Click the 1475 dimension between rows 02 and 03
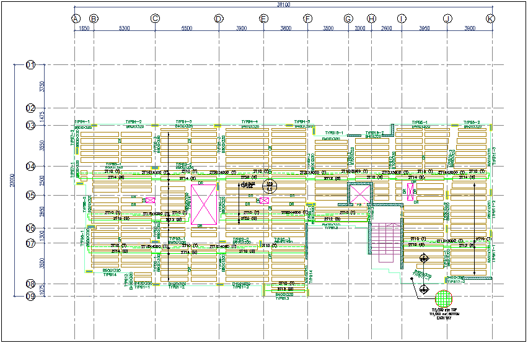The width and height of the screenshot is (528, 343). click(x=42, y=116)
